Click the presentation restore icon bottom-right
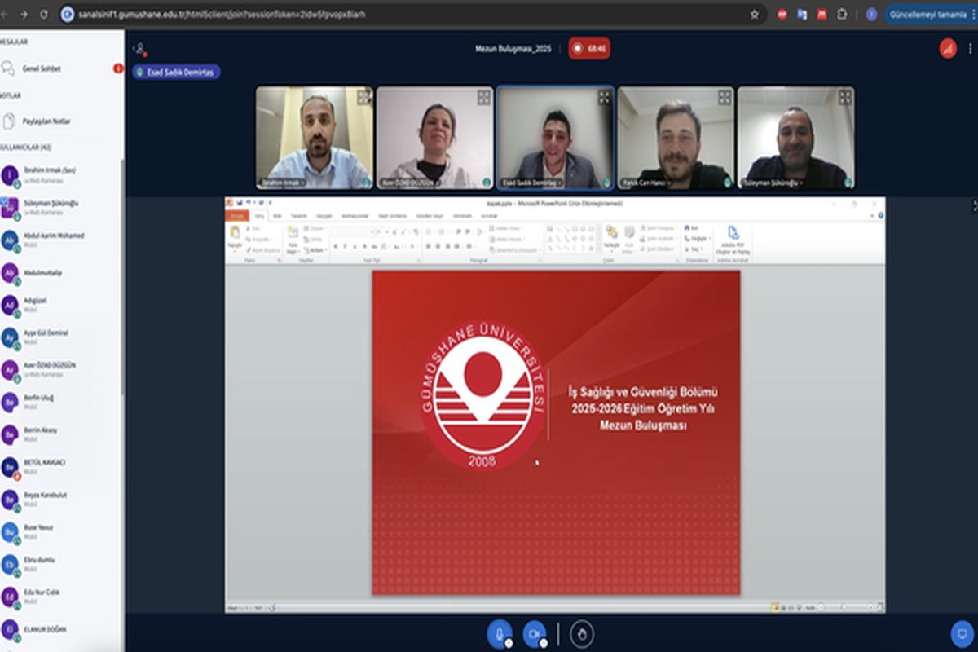978x652 pixels. 962,633
